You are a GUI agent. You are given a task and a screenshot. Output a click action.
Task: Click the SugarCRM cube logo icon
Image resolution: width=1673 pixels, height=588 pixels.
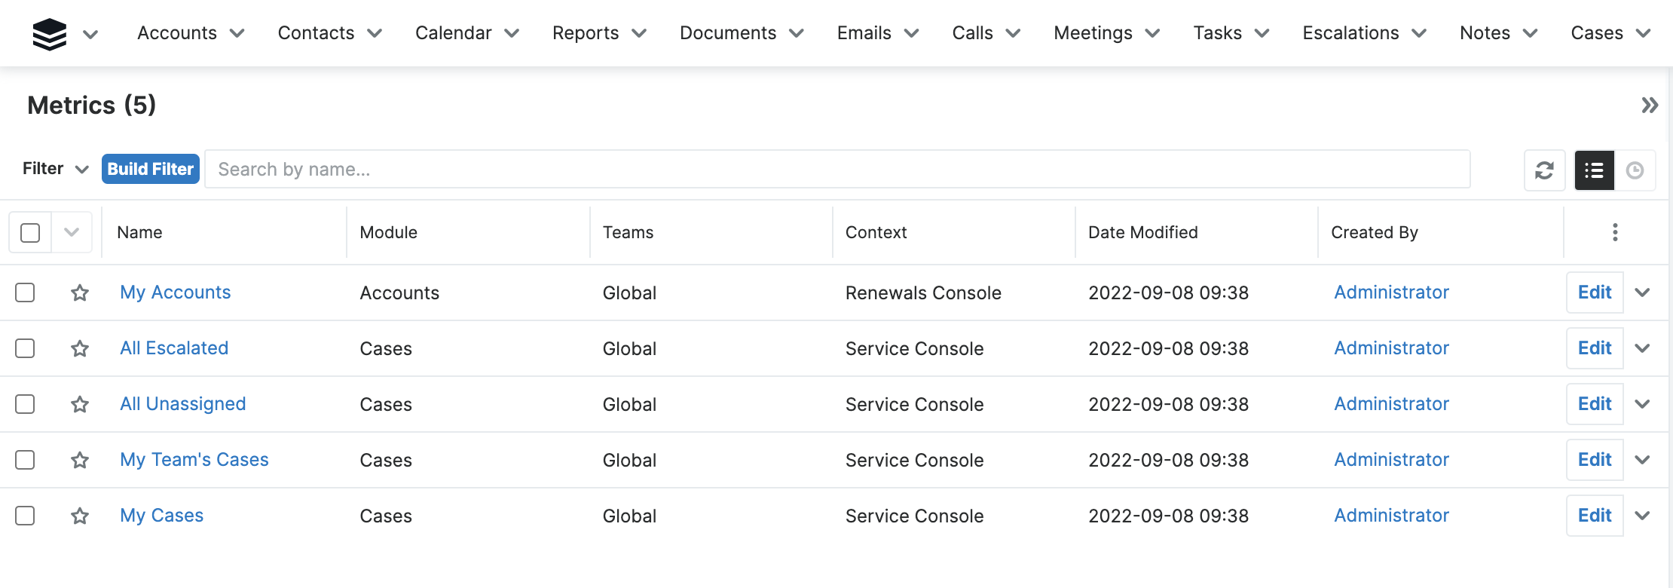pyautogui.click(x=50, y=34)
